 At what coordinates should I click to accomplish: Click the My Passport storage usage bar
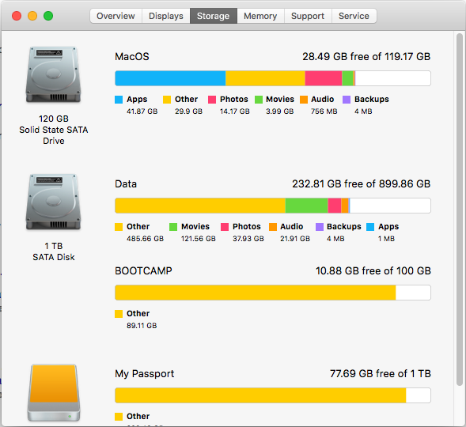(273, 395)
